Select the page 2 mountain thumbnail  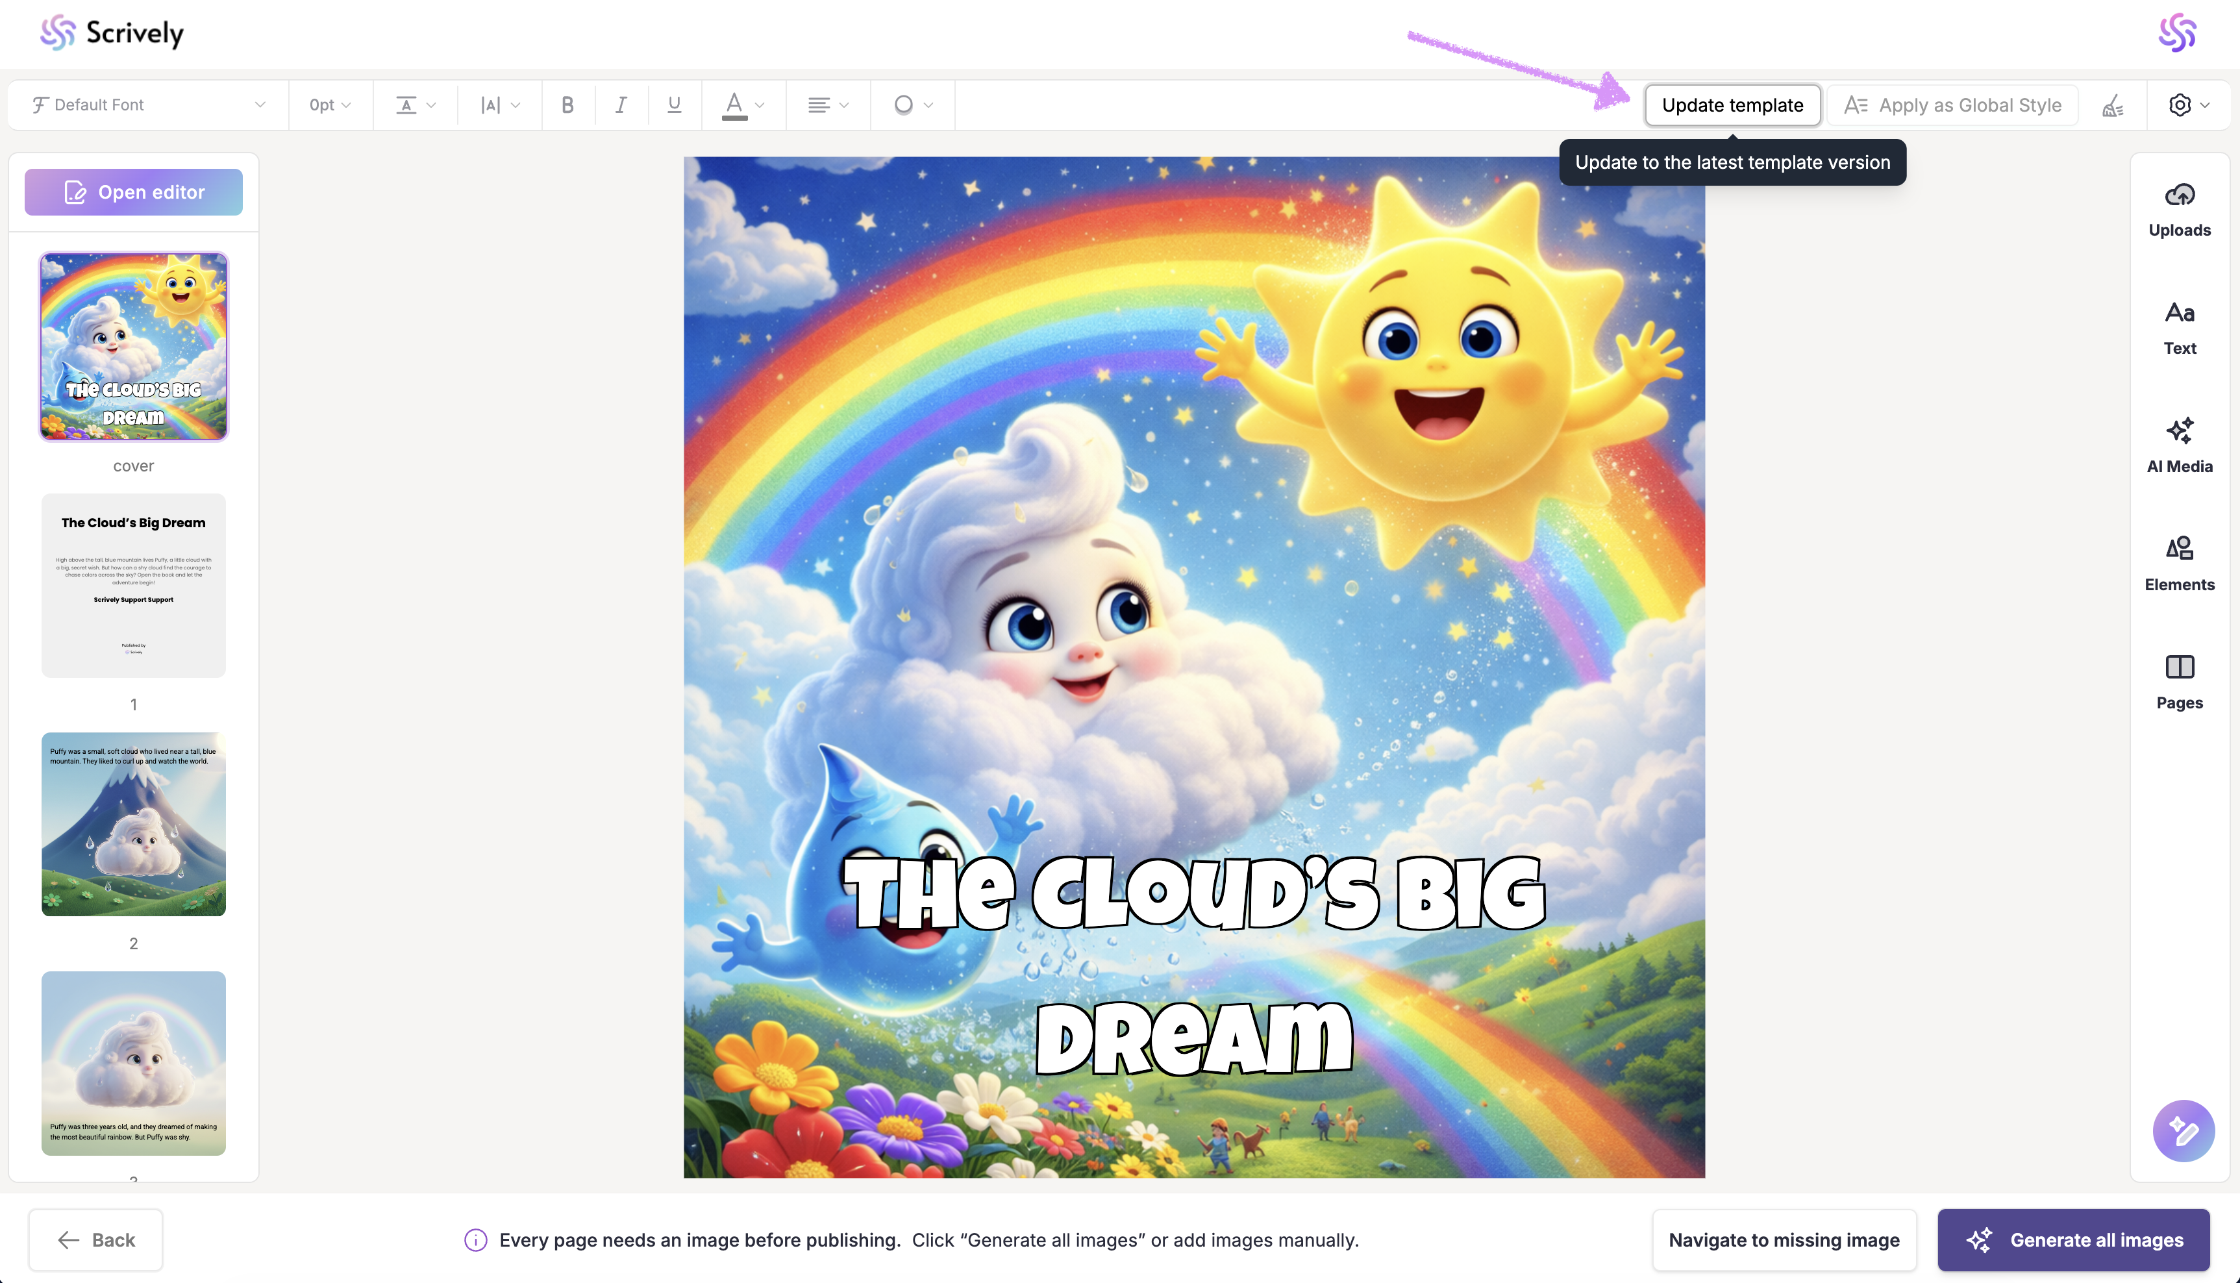click(x=133, y=824)
